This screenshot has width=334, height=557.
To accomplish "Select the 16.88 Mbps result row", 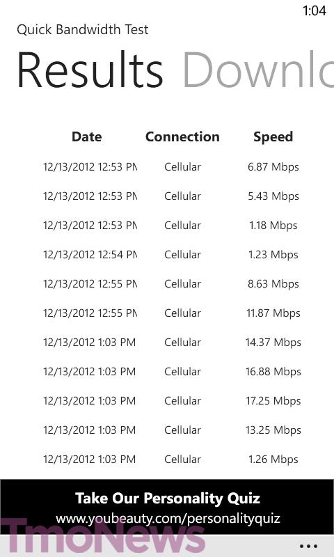I will click(x=172, y=372).
